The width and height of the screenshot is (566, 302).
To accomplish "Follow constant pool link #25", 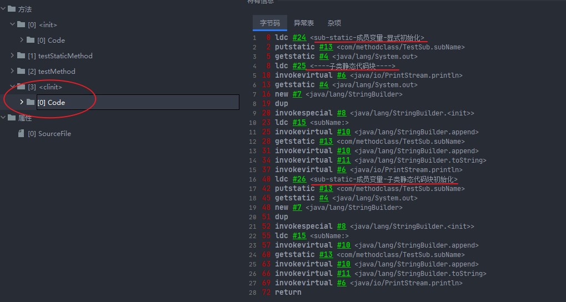I will [299, 66].
